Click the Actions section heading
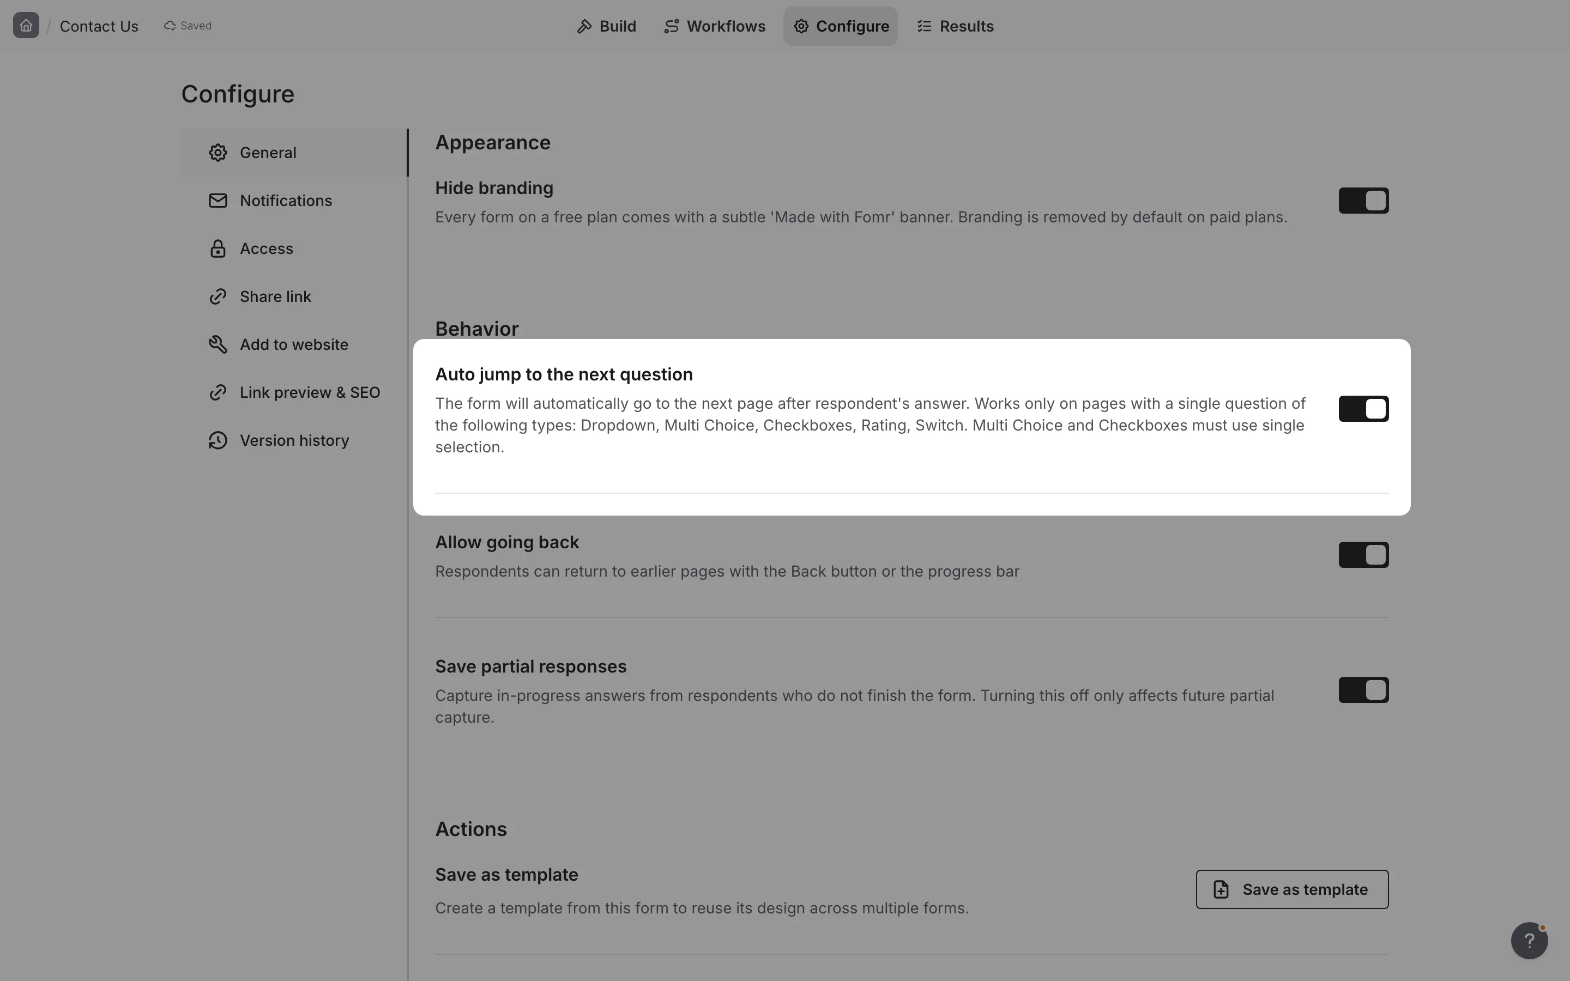The height and width of the screenshot is (981, 1570). (x=471, y=829)
